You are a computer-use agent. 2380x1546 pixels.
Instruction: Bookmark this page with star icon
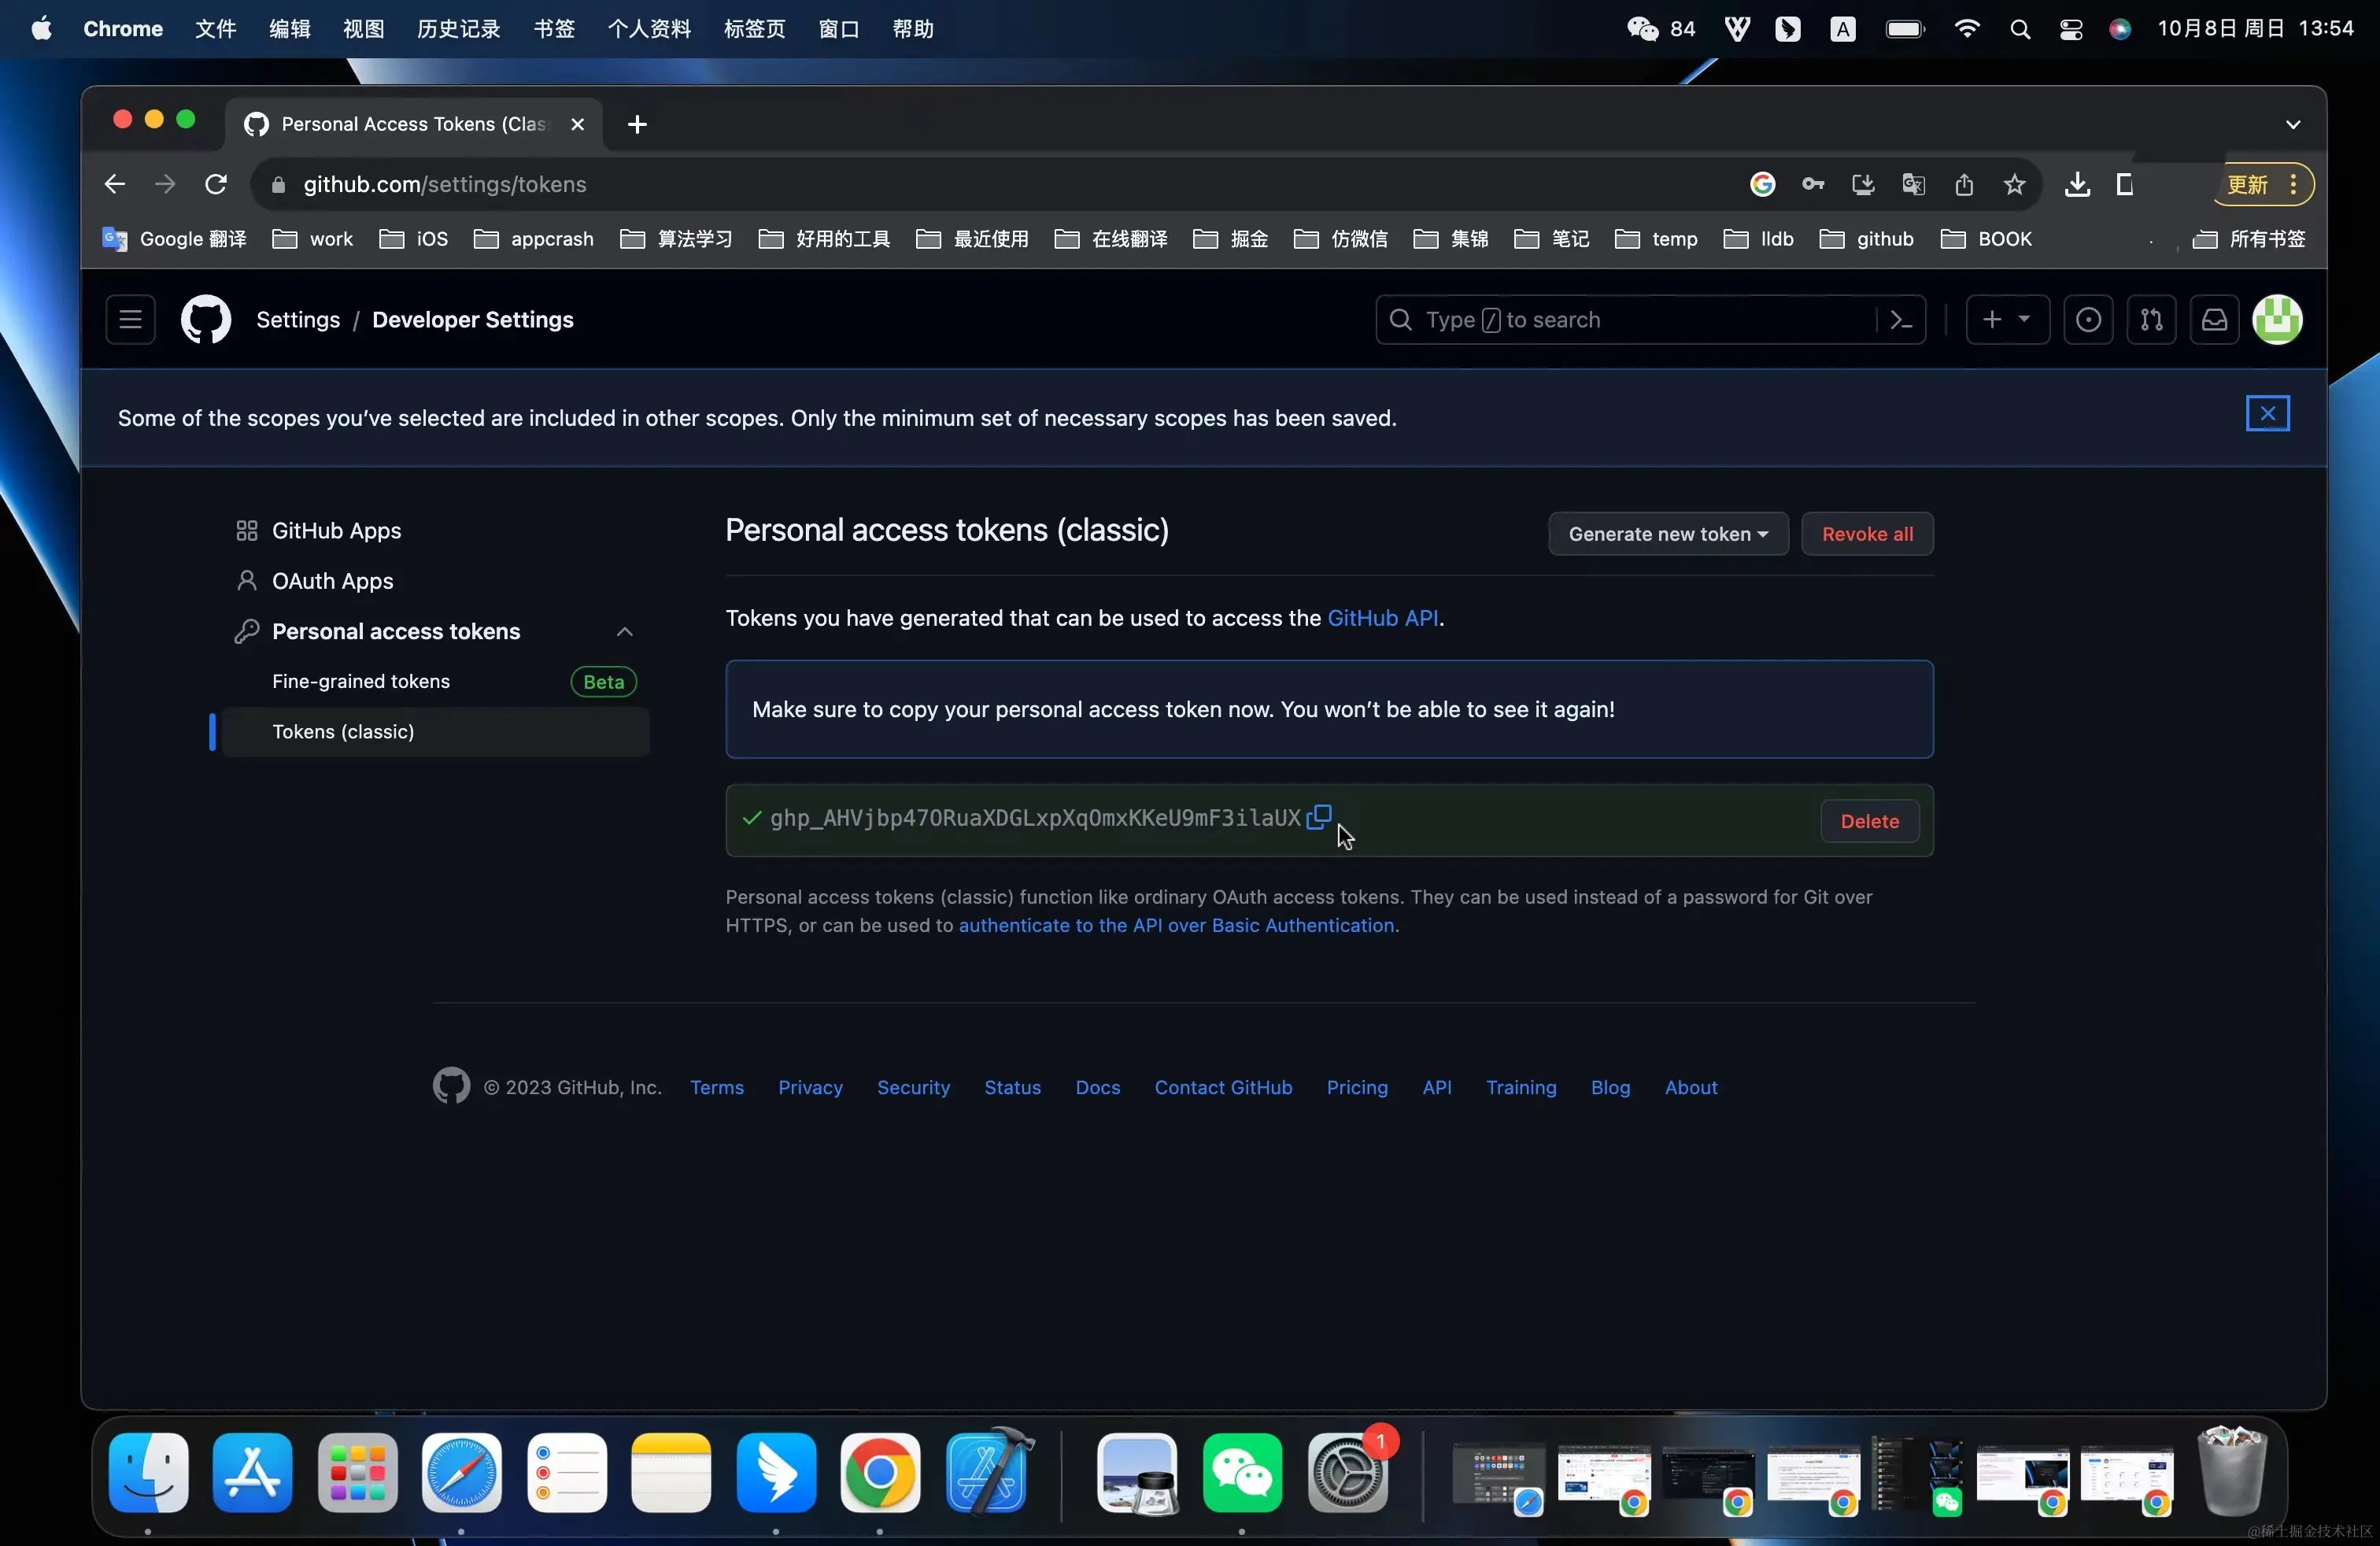click(2014, 185)
